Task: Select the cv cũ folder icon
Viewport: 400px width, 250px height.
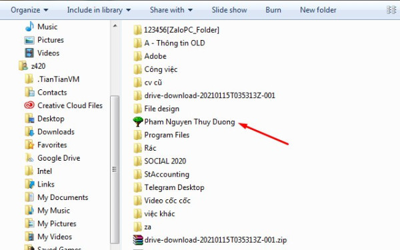Action: tap(137, 83)
